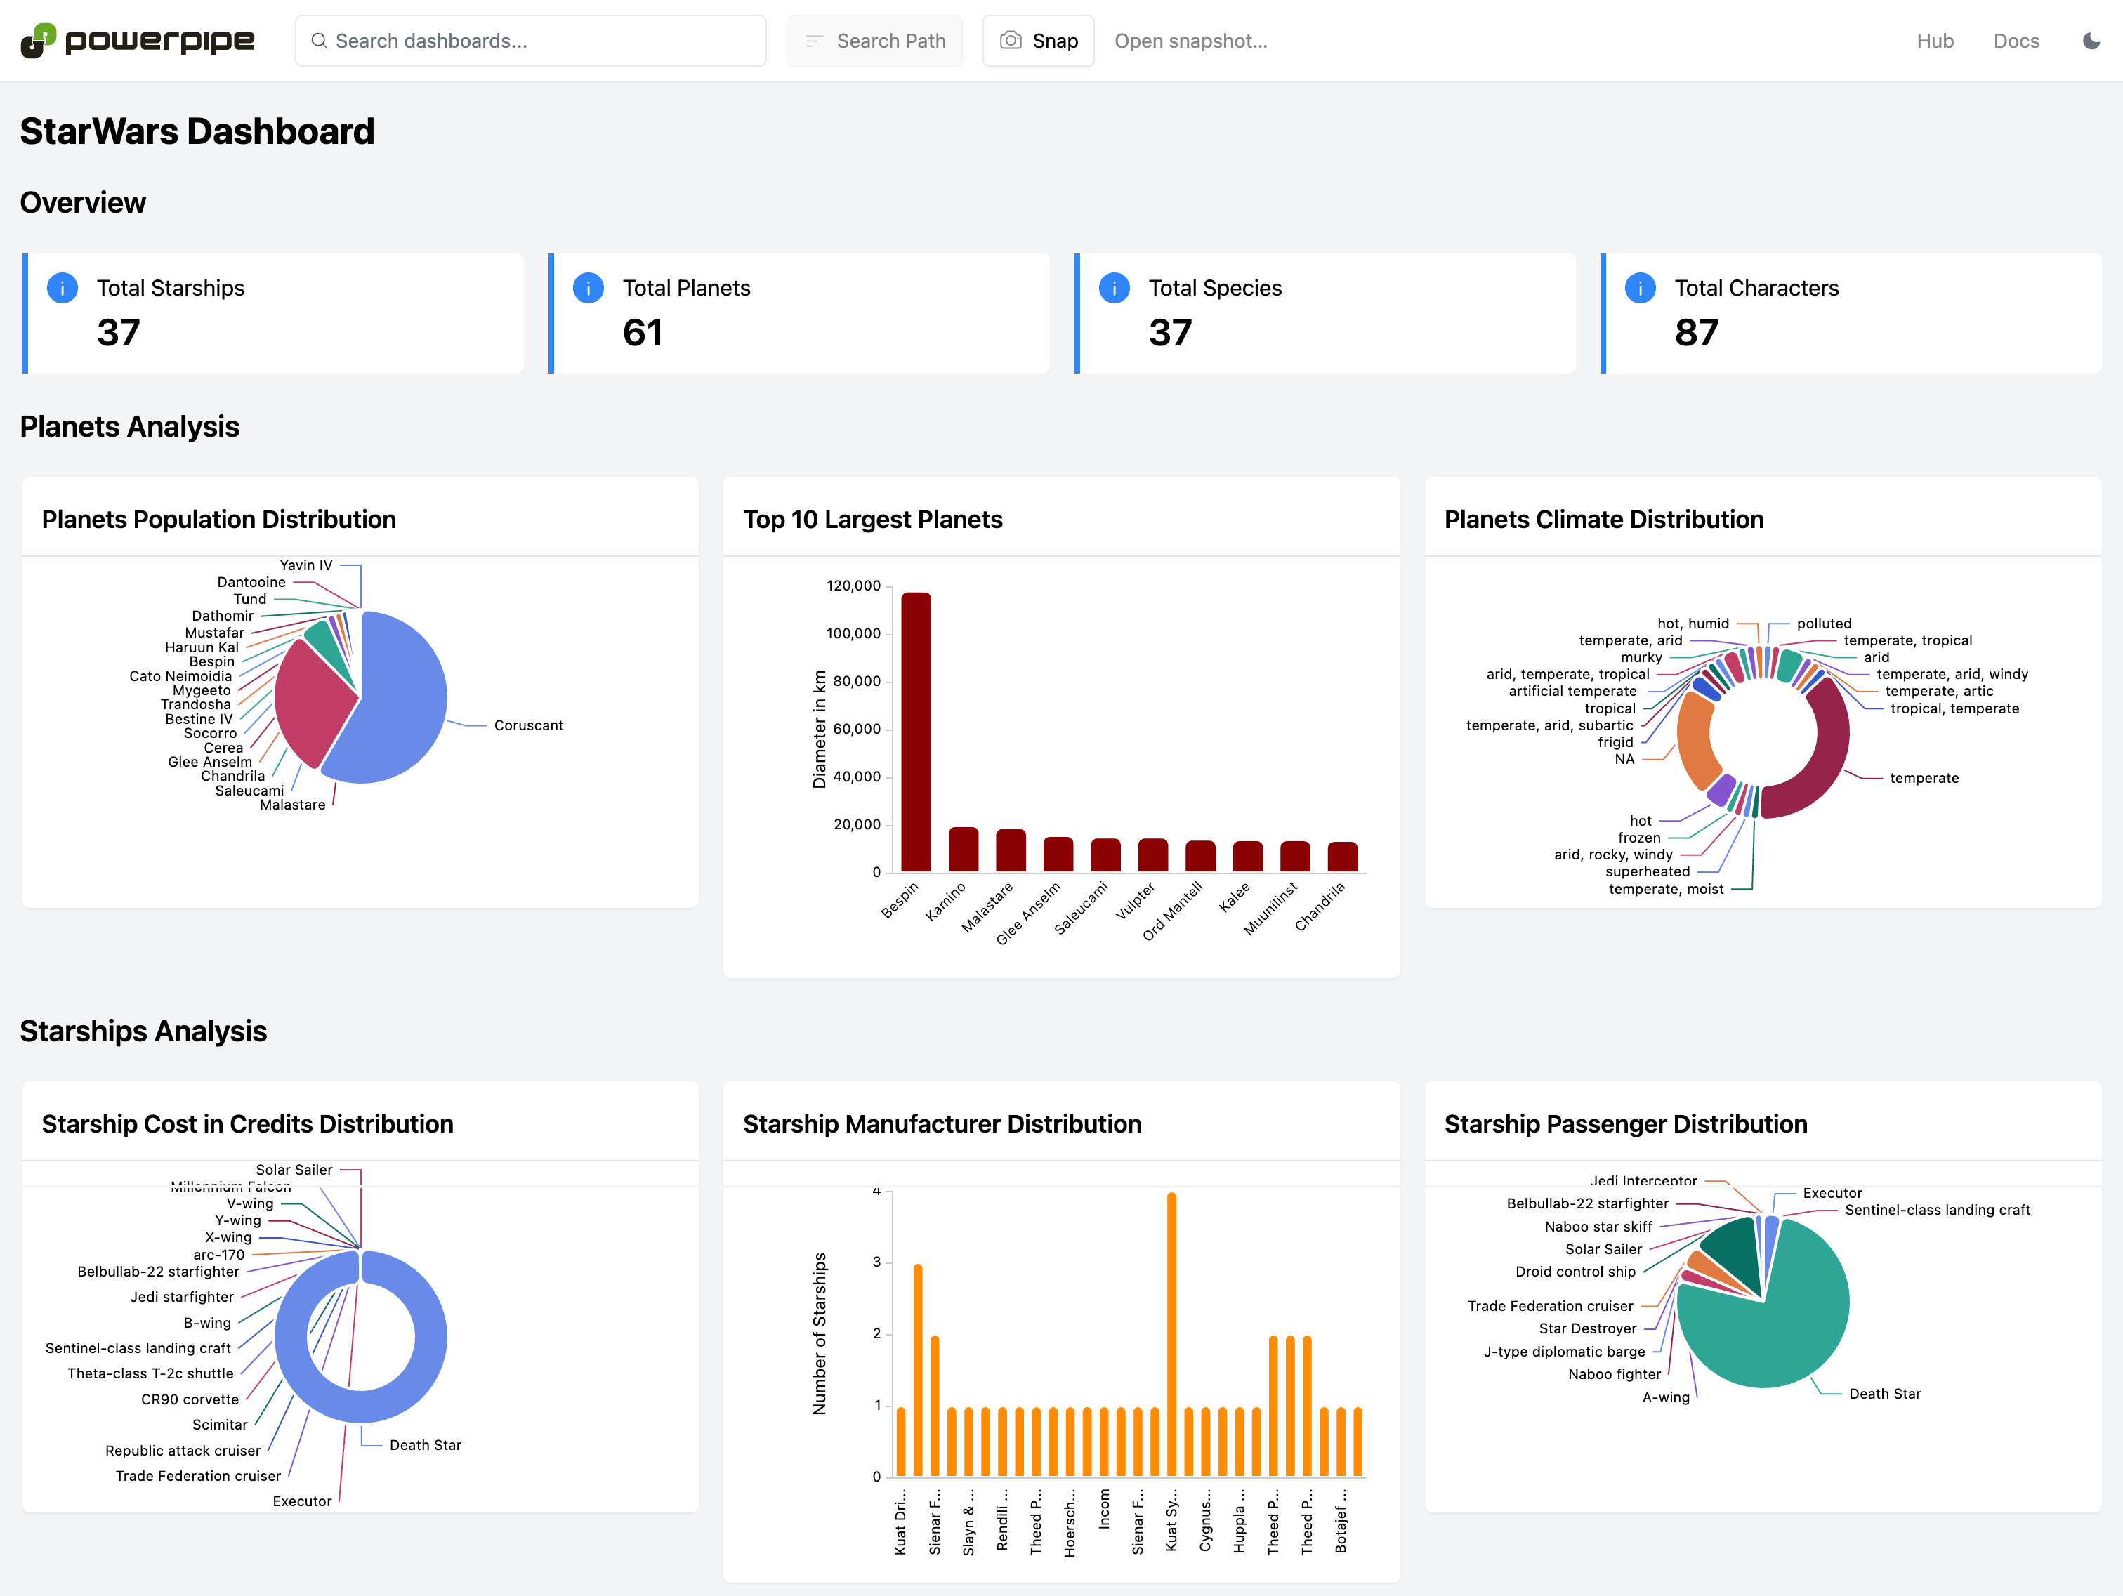Click the Botajef manufacturer axis label
This screenshot has height=1596, width=2123.
1341,1521
